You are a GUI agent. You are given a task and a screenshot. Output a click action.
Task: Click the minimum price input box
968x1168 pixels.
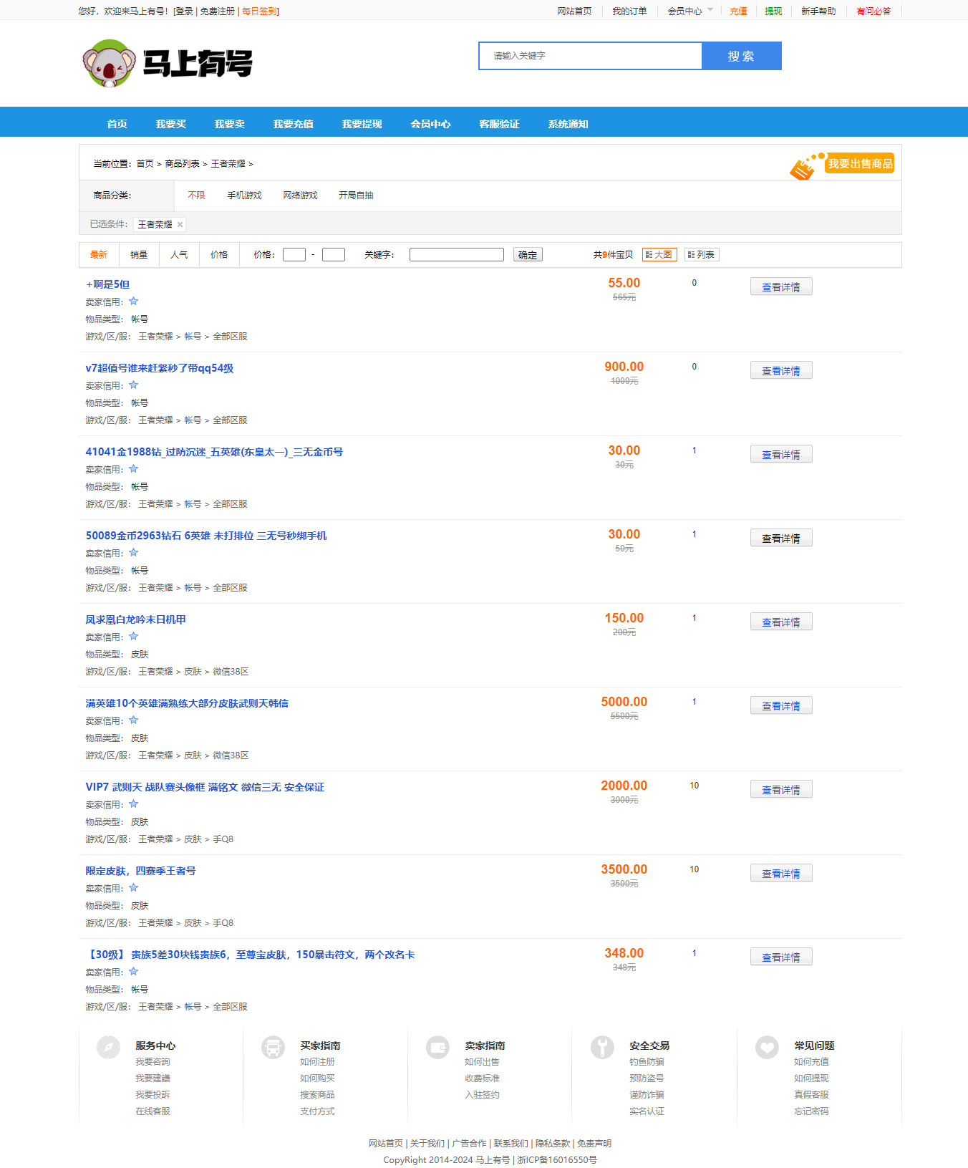coord(294,255)
